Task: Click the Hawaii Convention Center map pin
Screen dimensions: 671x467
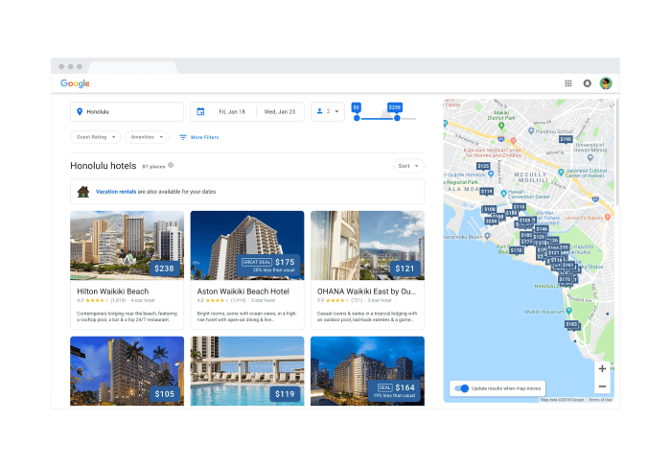Action: (x=503, y=193)
